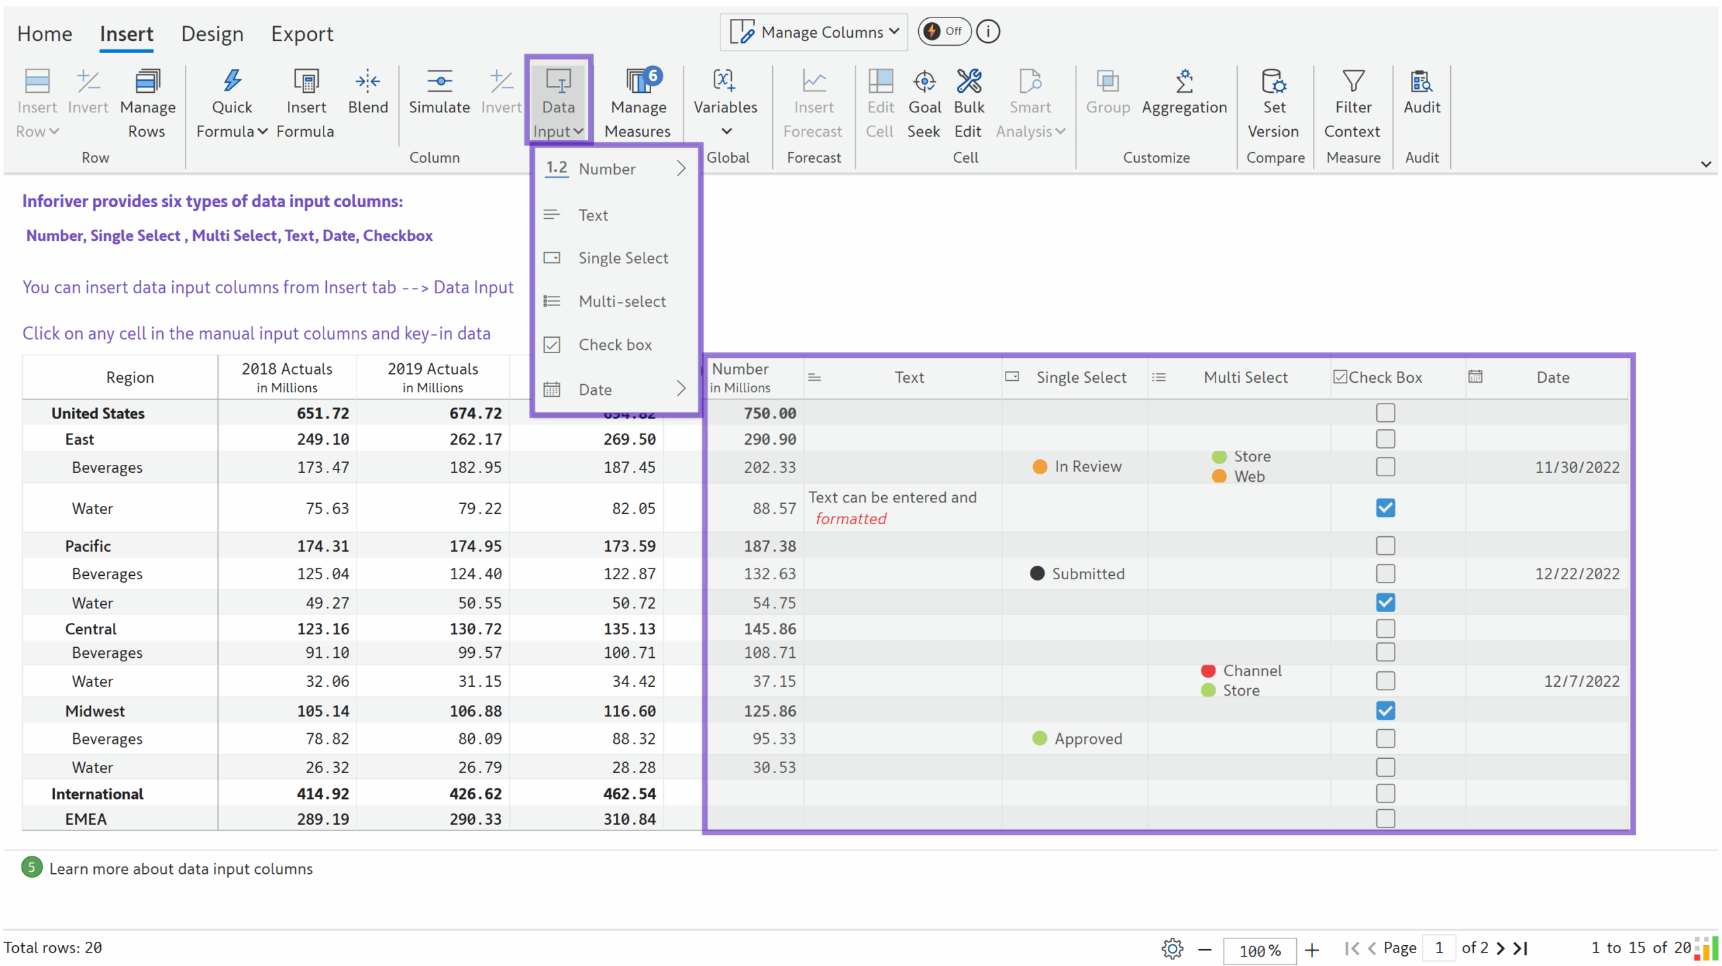Screen dimensions: 1722x966
Task: Decrease zoom with the minus control
Action: (x=1204, y=950)
